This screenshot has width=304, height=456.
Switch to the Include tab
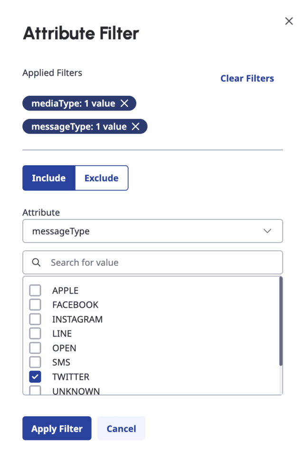pos(49,178)
